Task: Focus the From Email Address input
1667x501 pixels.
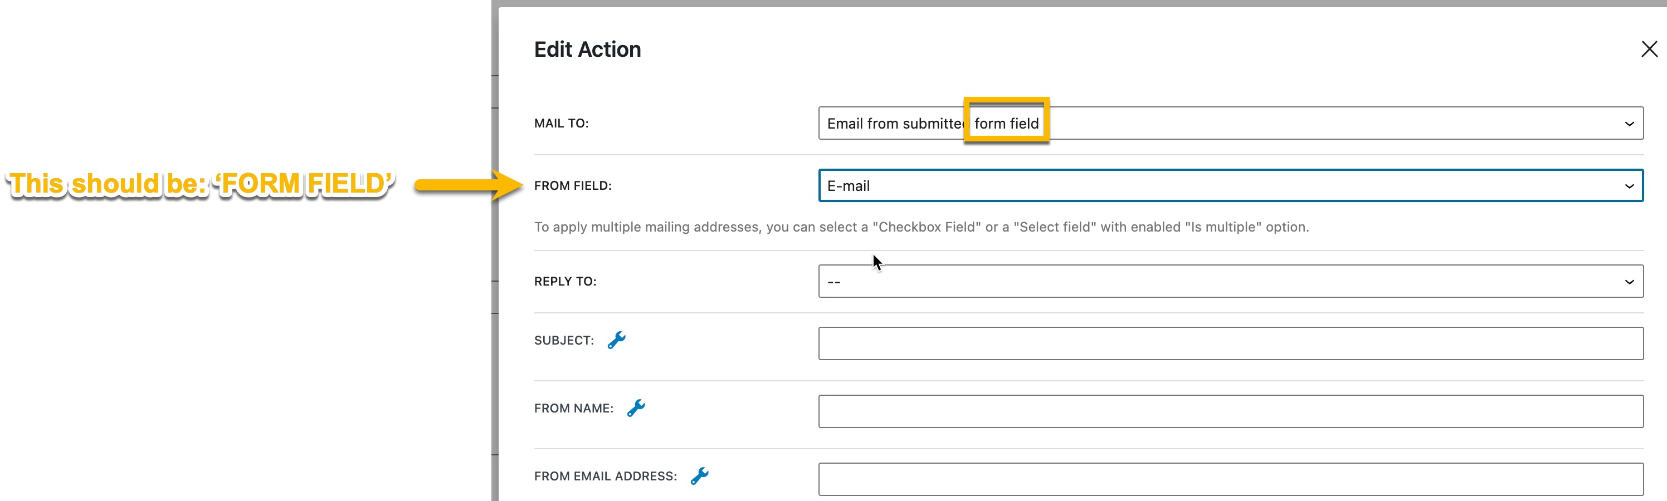Action: [1230, 479]
